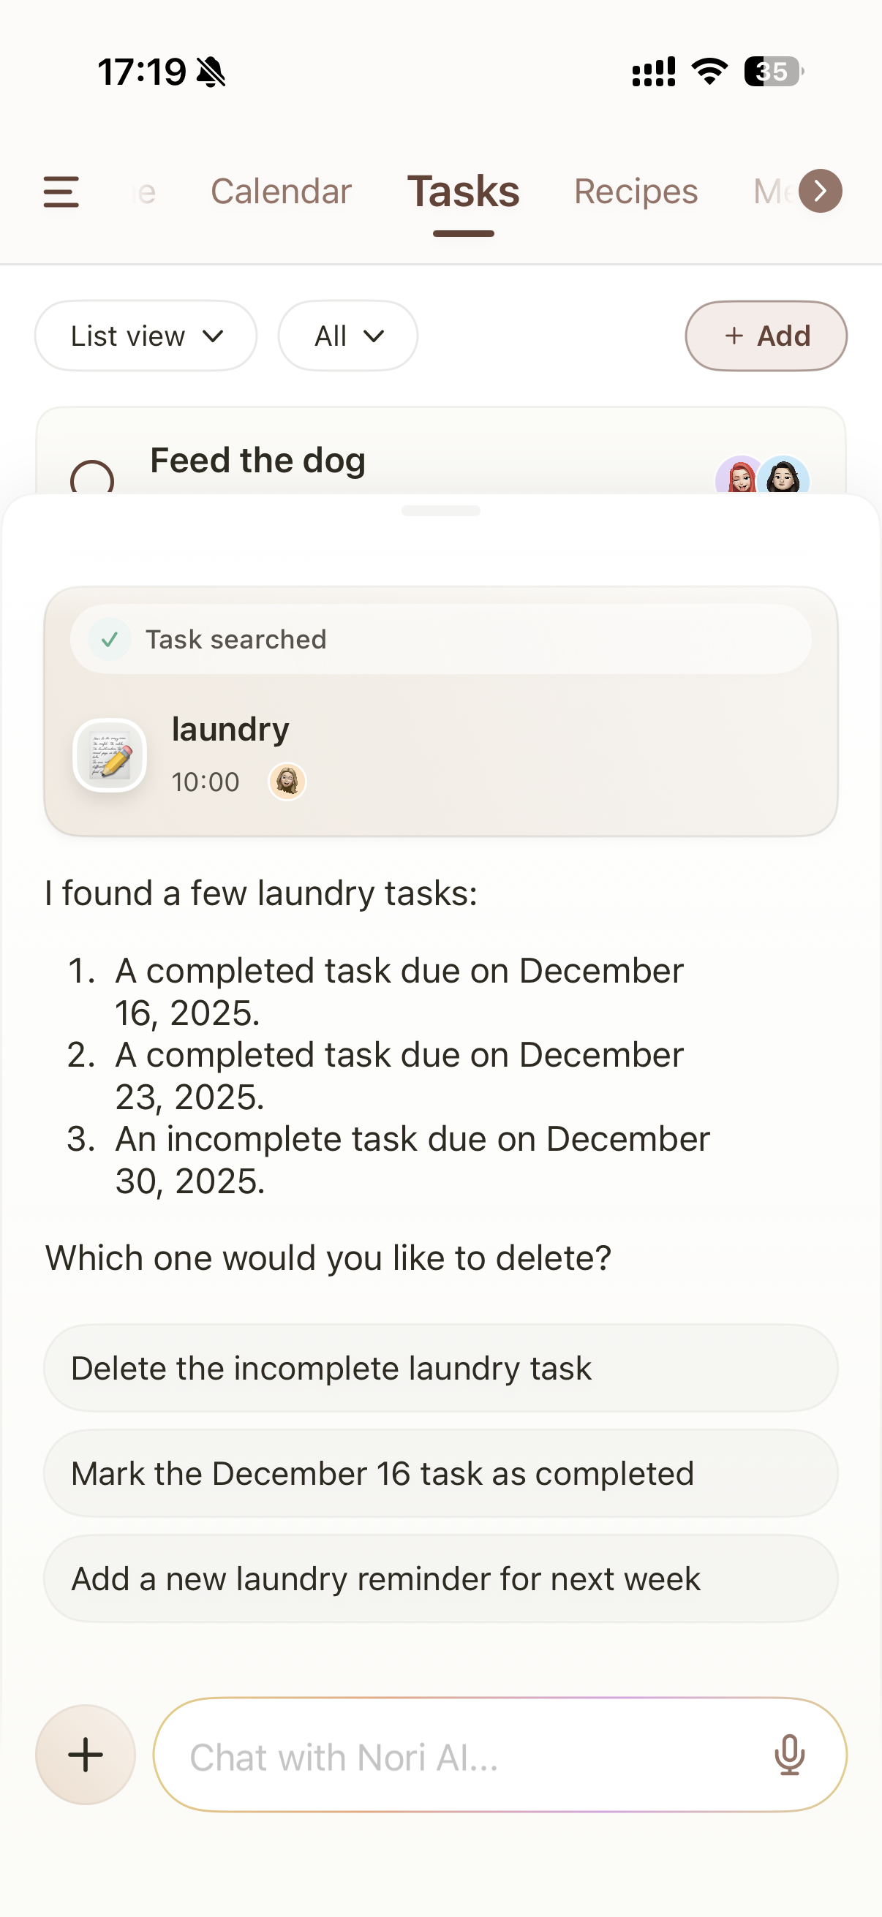Expand the List view dropdown
The height and width of the screenshot is (1917, 882).
(x=146, y=336)
